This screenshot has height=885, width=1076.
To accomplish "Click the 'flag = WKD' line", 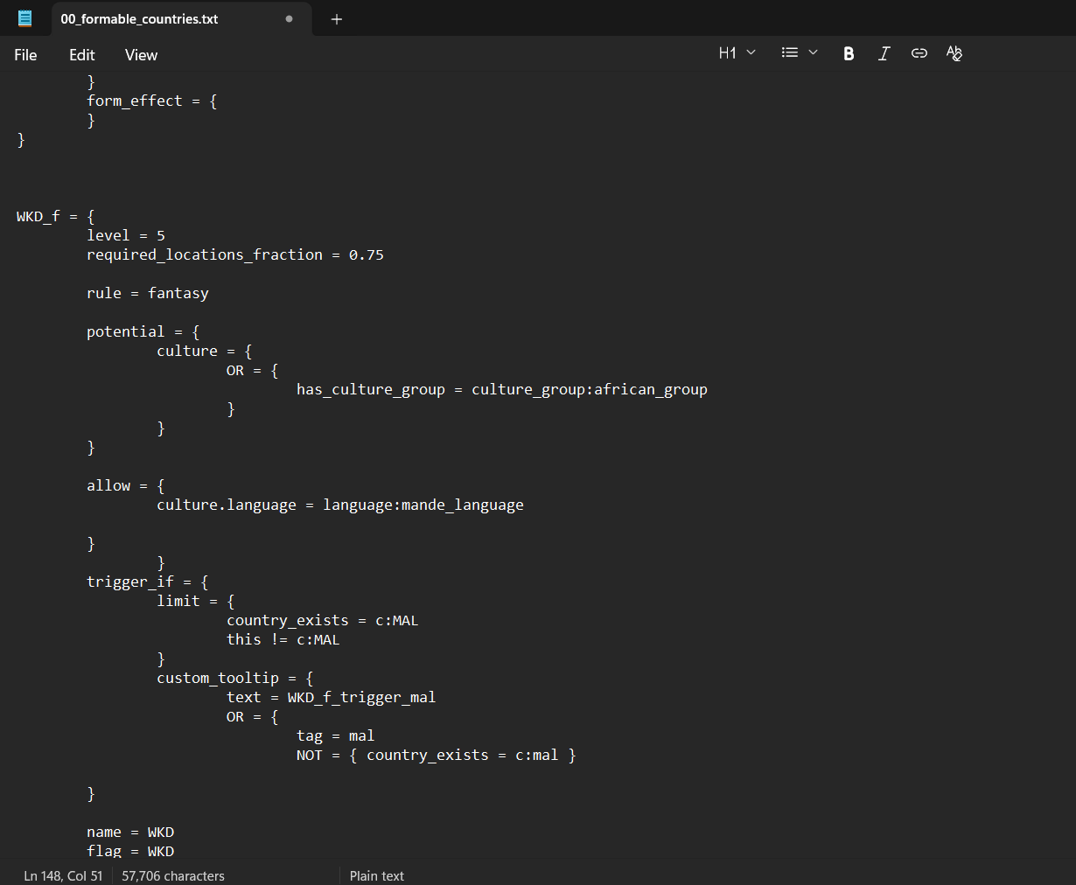I will tap(130, 851).
